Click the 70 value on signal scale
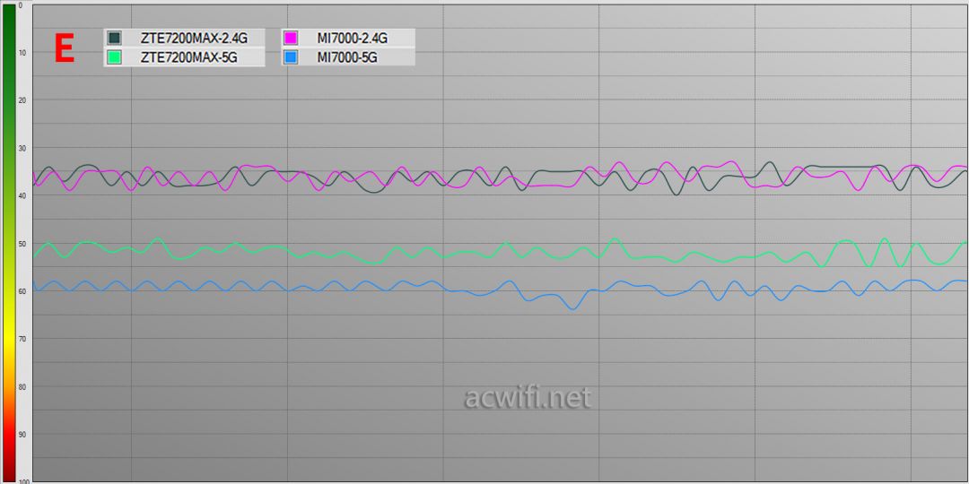 point(22,339)
